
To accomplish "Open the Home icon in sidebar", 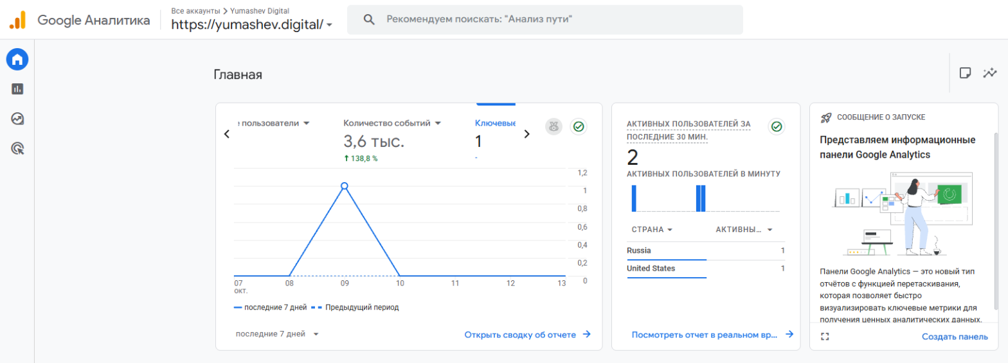I will [x=17, y=60].
